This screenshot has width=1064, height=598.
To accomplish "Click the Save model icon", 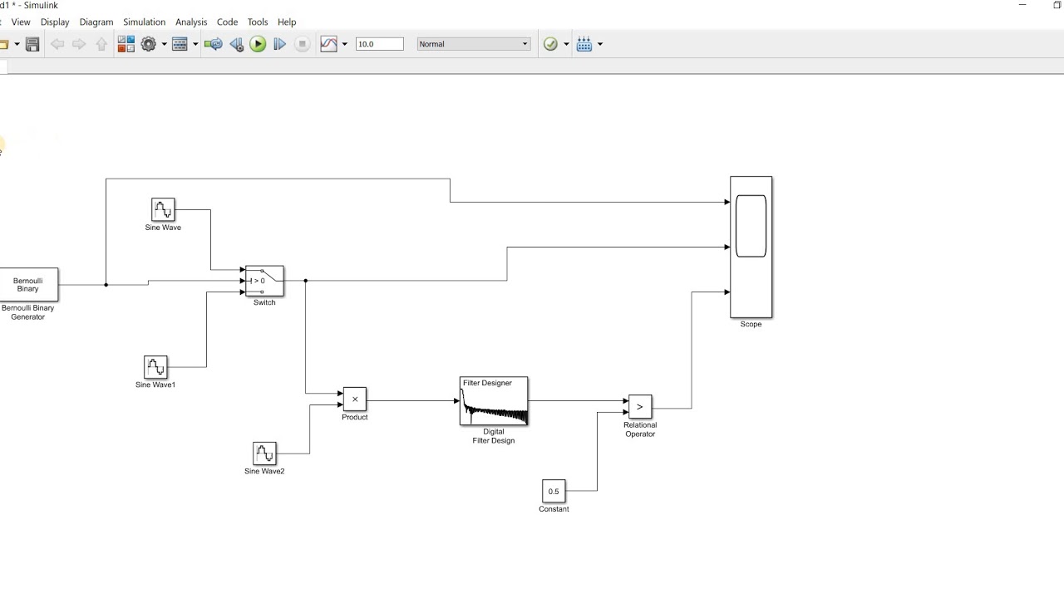I will pyautogui.click(x=32, y=44).
